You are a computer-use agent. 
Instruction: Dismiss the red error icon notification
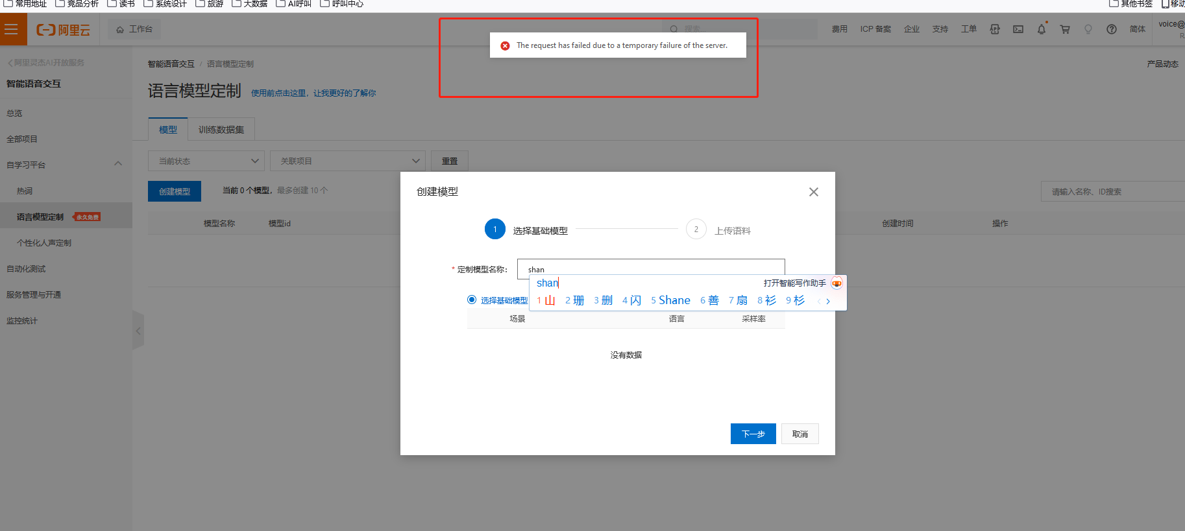(x=505, y=45)
